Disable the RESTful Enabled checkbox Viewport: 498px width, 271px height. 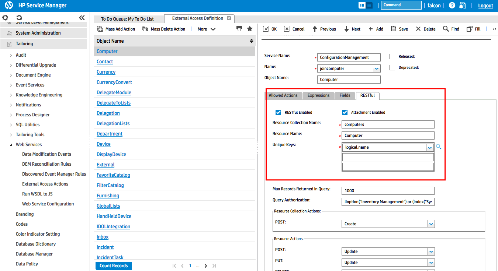tap(279, 113)
